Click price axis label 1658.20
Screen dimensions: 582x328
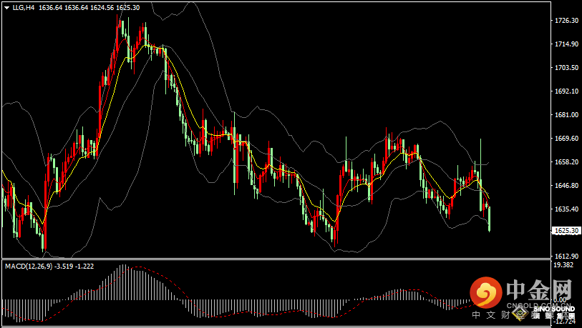566,162
